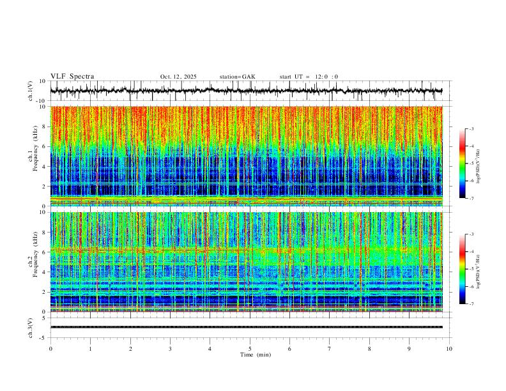Click the "ch.1(V)" axis label
The width and height of the screenshot is (506, 391).
[30, 91]
